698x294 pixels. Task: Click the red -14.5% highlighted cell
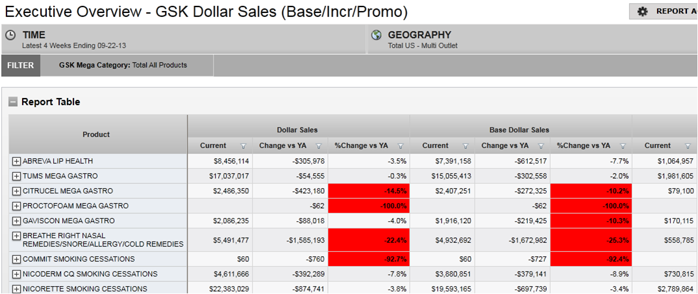[x=369, y=191]
